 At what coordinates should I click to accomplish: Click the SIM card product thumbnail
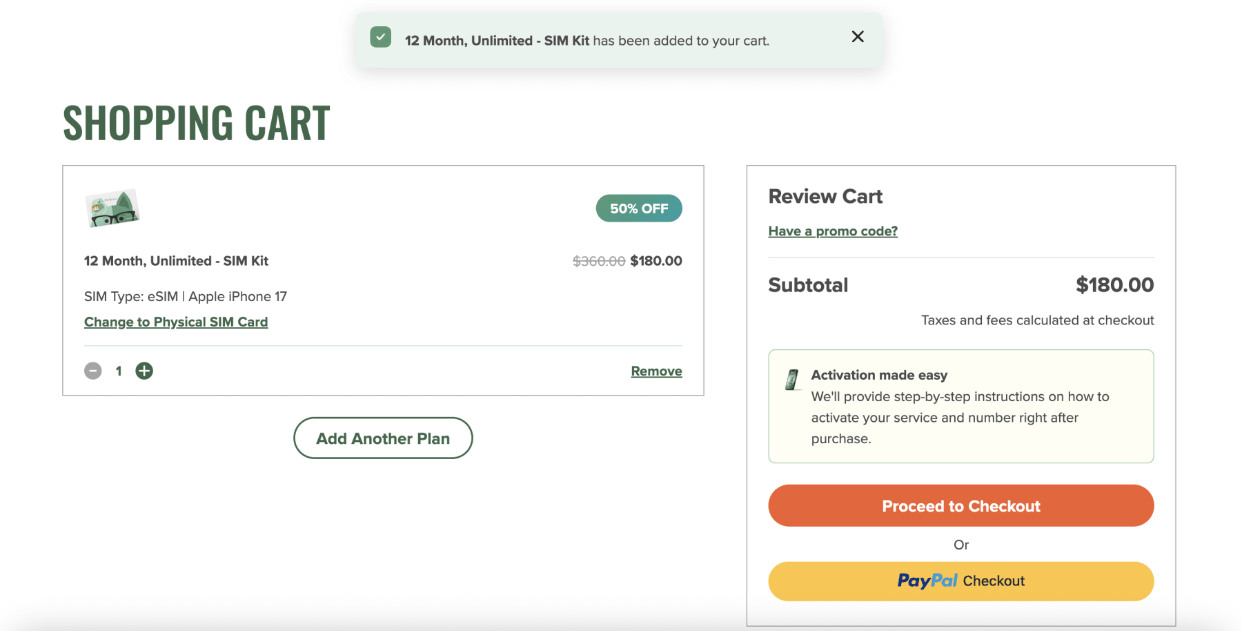click(112, 208)
